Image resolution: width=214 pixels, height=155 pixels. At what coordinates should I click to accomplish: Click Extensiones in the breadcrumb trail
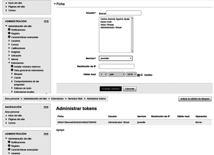pos(57,99)
